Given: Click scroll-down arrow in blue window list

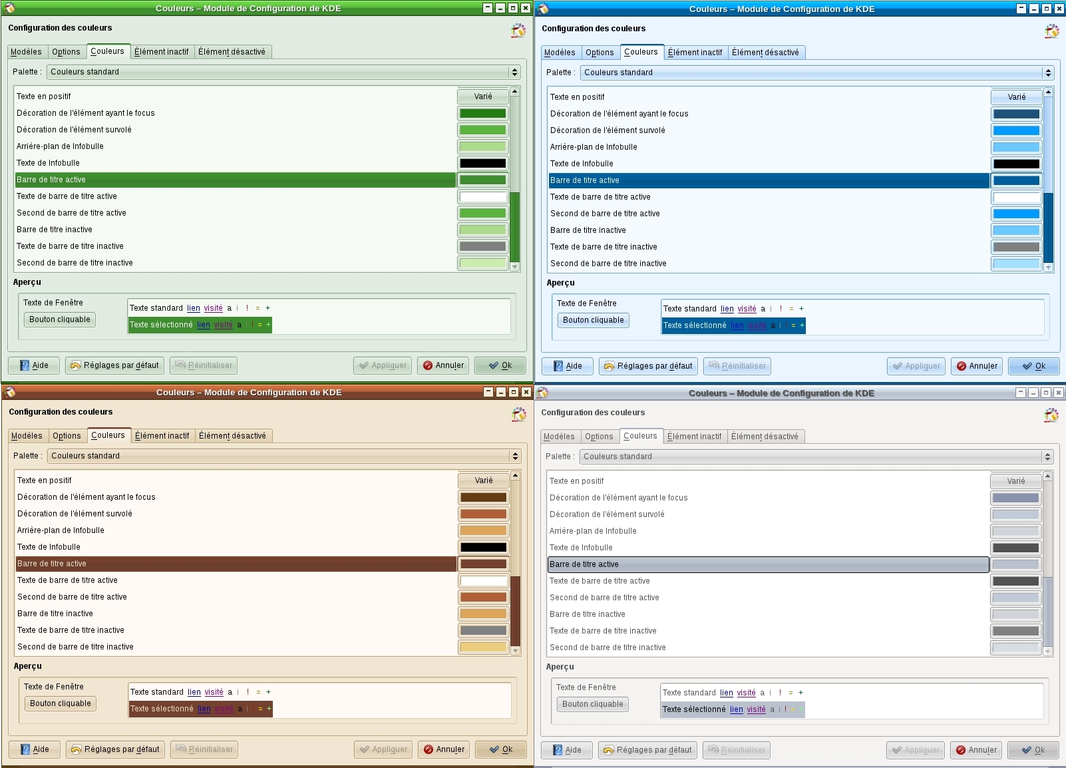Looking at the screenshot, I should pyautogui.click(x=1049, y=268).
